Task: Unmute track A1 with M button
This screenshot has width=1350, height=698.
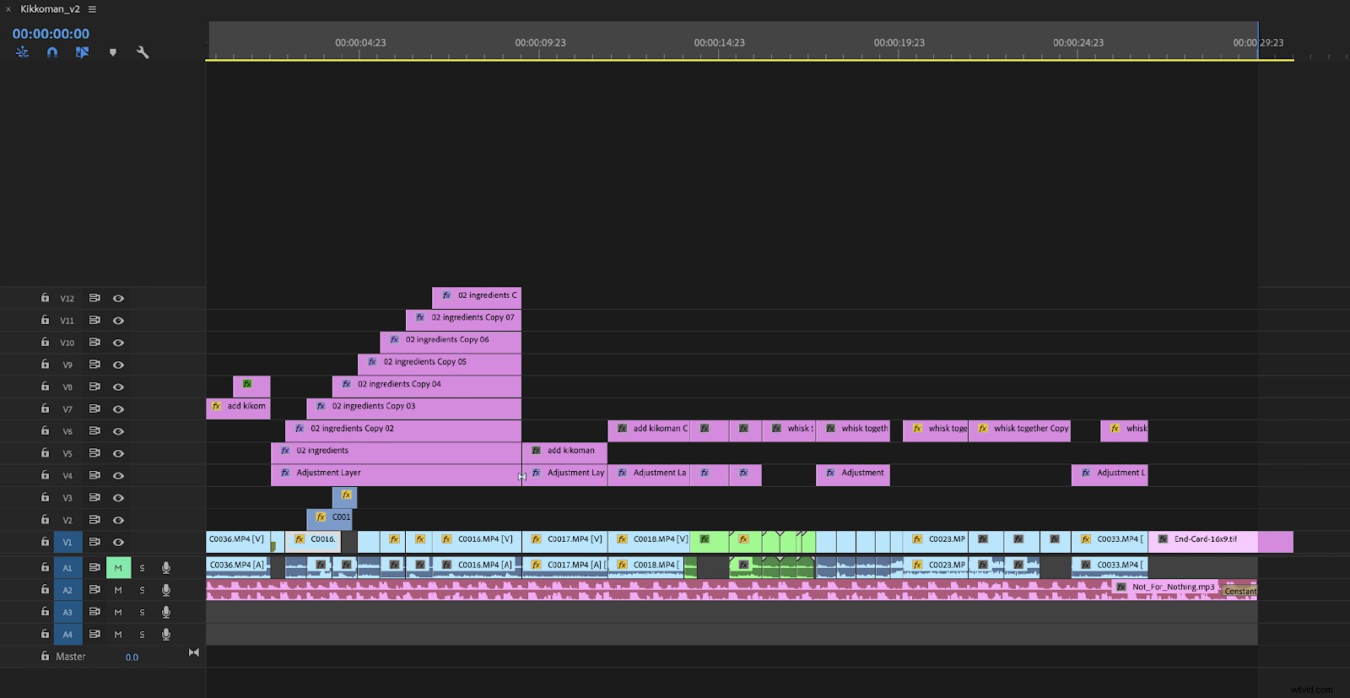Action: [118, 568]
